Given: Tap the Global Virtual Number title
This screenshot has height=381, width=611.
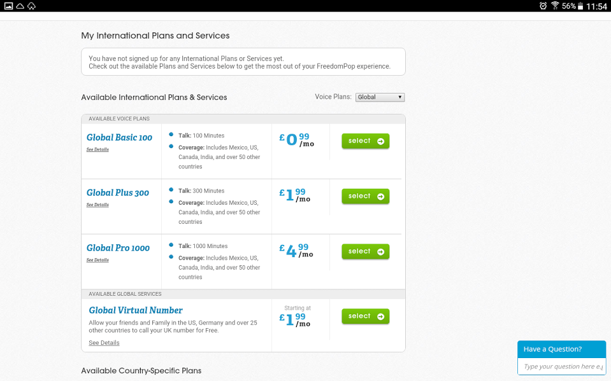Looking at the screenshot, I should (136, 310).
